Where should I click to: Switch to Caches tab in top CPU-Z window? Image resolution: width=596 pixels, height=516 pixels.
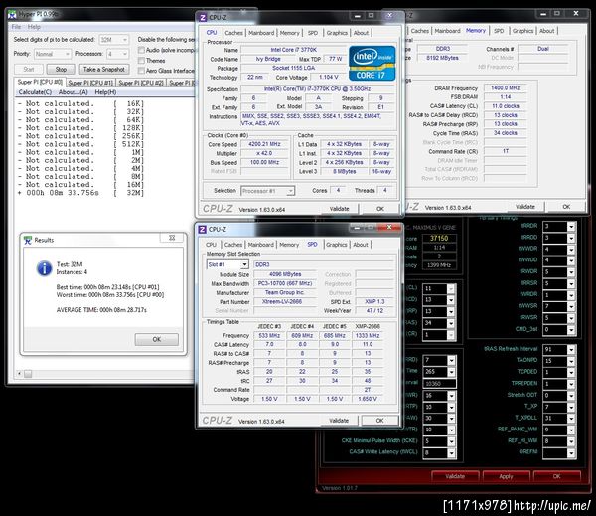[233, 33]
